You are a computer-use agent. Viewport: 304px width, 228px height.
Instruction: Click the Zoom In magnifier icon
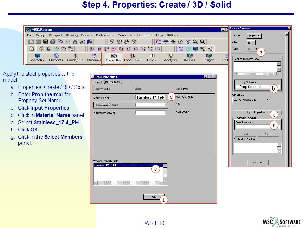pyautogui.click(x=202, y=41)
